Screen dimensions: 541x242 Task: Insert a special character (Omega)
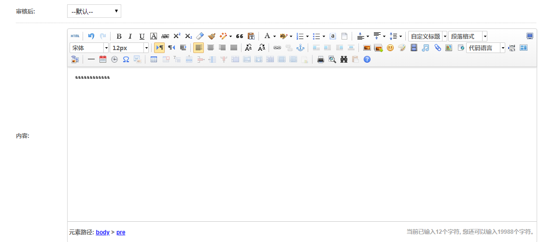point(126,60)
